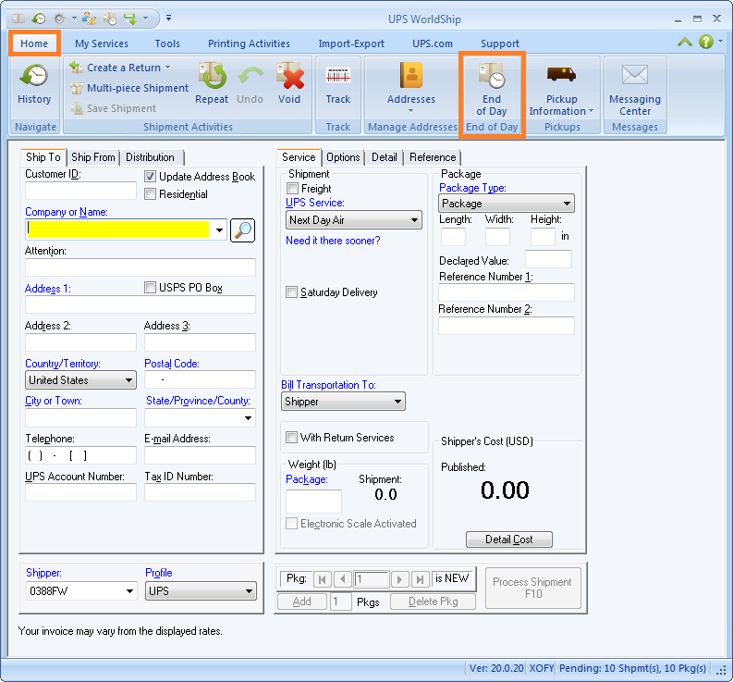Click the magnifying glass address search icon
733x682 pixels.
point(242,230)
